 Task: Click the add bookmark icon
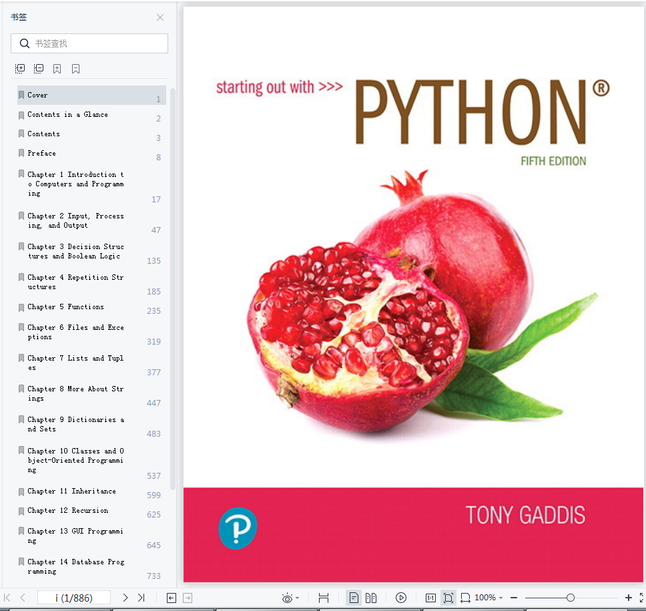(57, 69)
